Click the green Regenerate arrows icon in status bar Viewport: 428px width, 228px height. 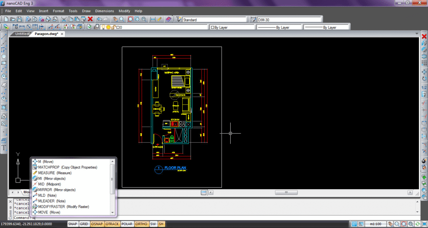click(x=417, y=224)
